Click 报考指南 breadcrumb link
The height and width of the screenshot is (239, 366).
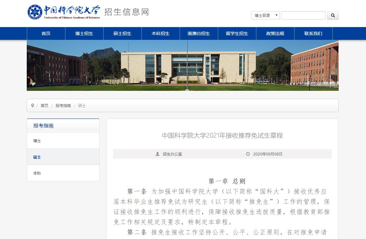[63, 105]
